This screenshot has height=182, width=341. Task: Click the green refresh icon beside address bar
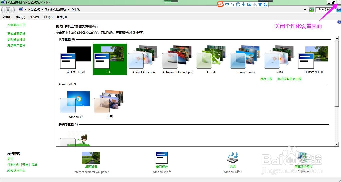click(311, 10)
